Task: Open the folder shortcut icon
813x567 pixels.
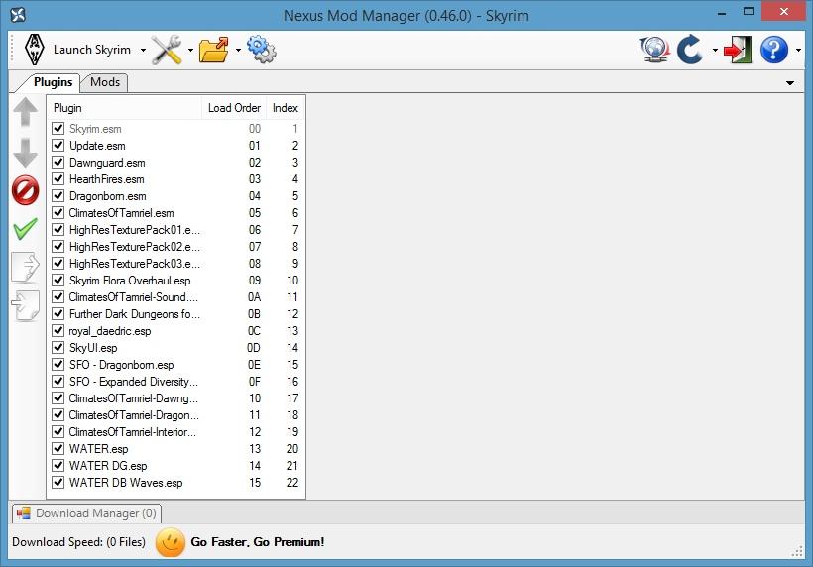Action: coord(214,50)
